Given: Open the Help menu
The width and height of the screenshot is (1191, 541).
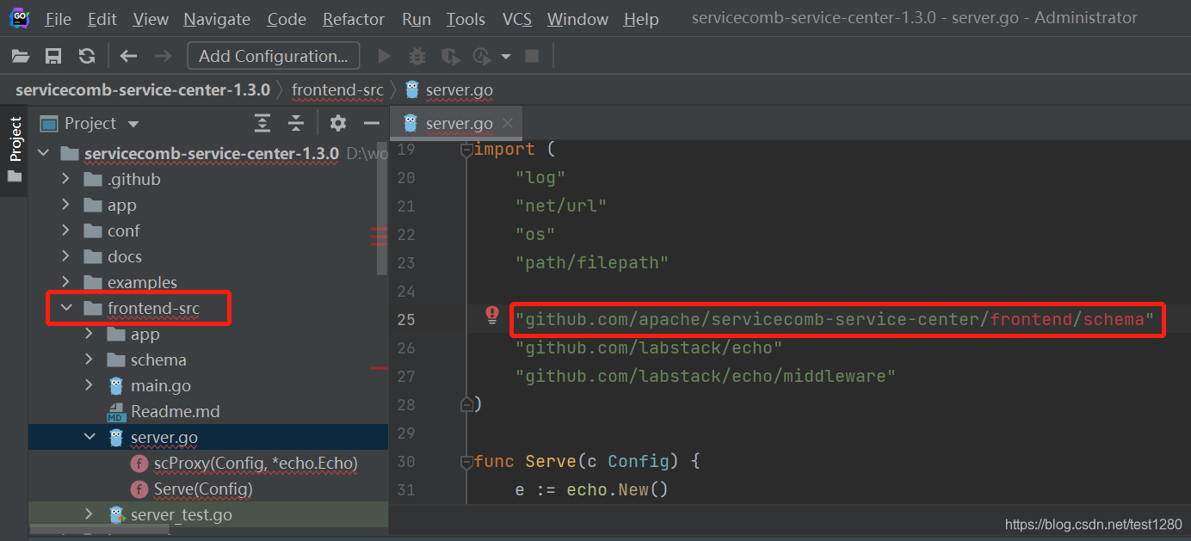Looking at the screenshot, I should (x=641, y=18).
